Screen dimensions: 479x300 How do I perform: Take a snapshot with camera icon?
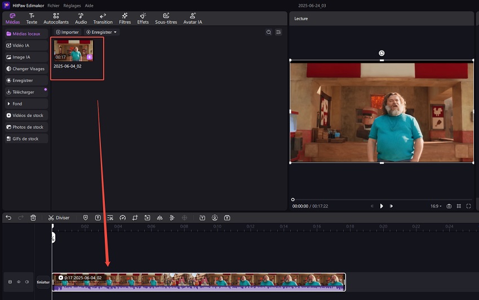(449, 206)
